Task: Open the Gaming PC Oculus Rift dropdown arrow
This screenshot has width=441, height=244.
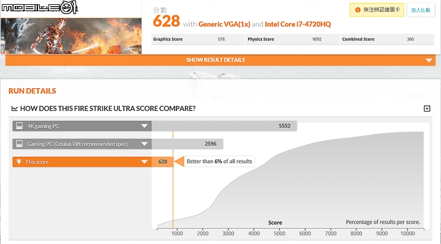Action: coord(145,144)
